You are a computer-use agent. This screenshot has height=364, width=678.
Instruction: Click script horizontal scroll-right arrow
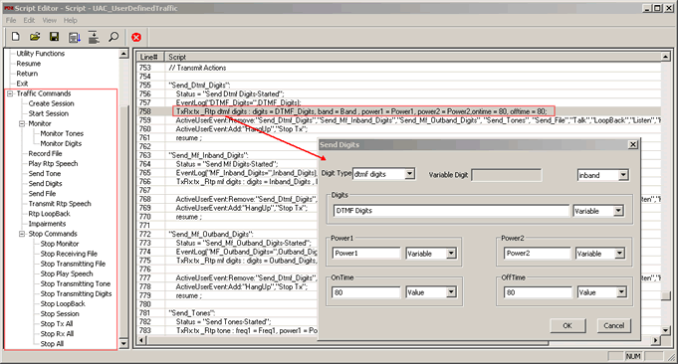[656, 341]
